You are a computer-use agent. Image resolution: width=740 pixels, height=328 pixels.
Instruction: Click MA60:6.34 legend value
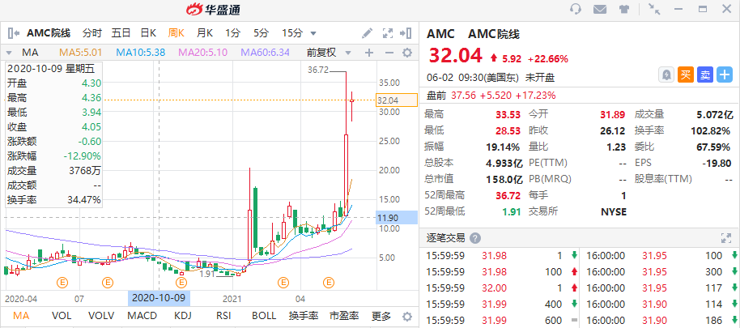(266, 53)
